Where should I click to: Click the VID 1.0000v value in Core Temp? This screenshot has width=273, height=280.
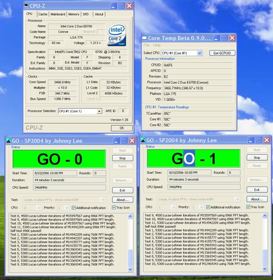point(198,100)
